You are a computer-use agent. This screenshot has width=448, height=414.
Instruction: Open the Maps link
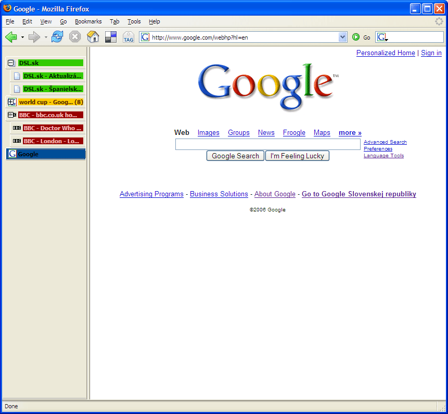(x=322, y=133)
